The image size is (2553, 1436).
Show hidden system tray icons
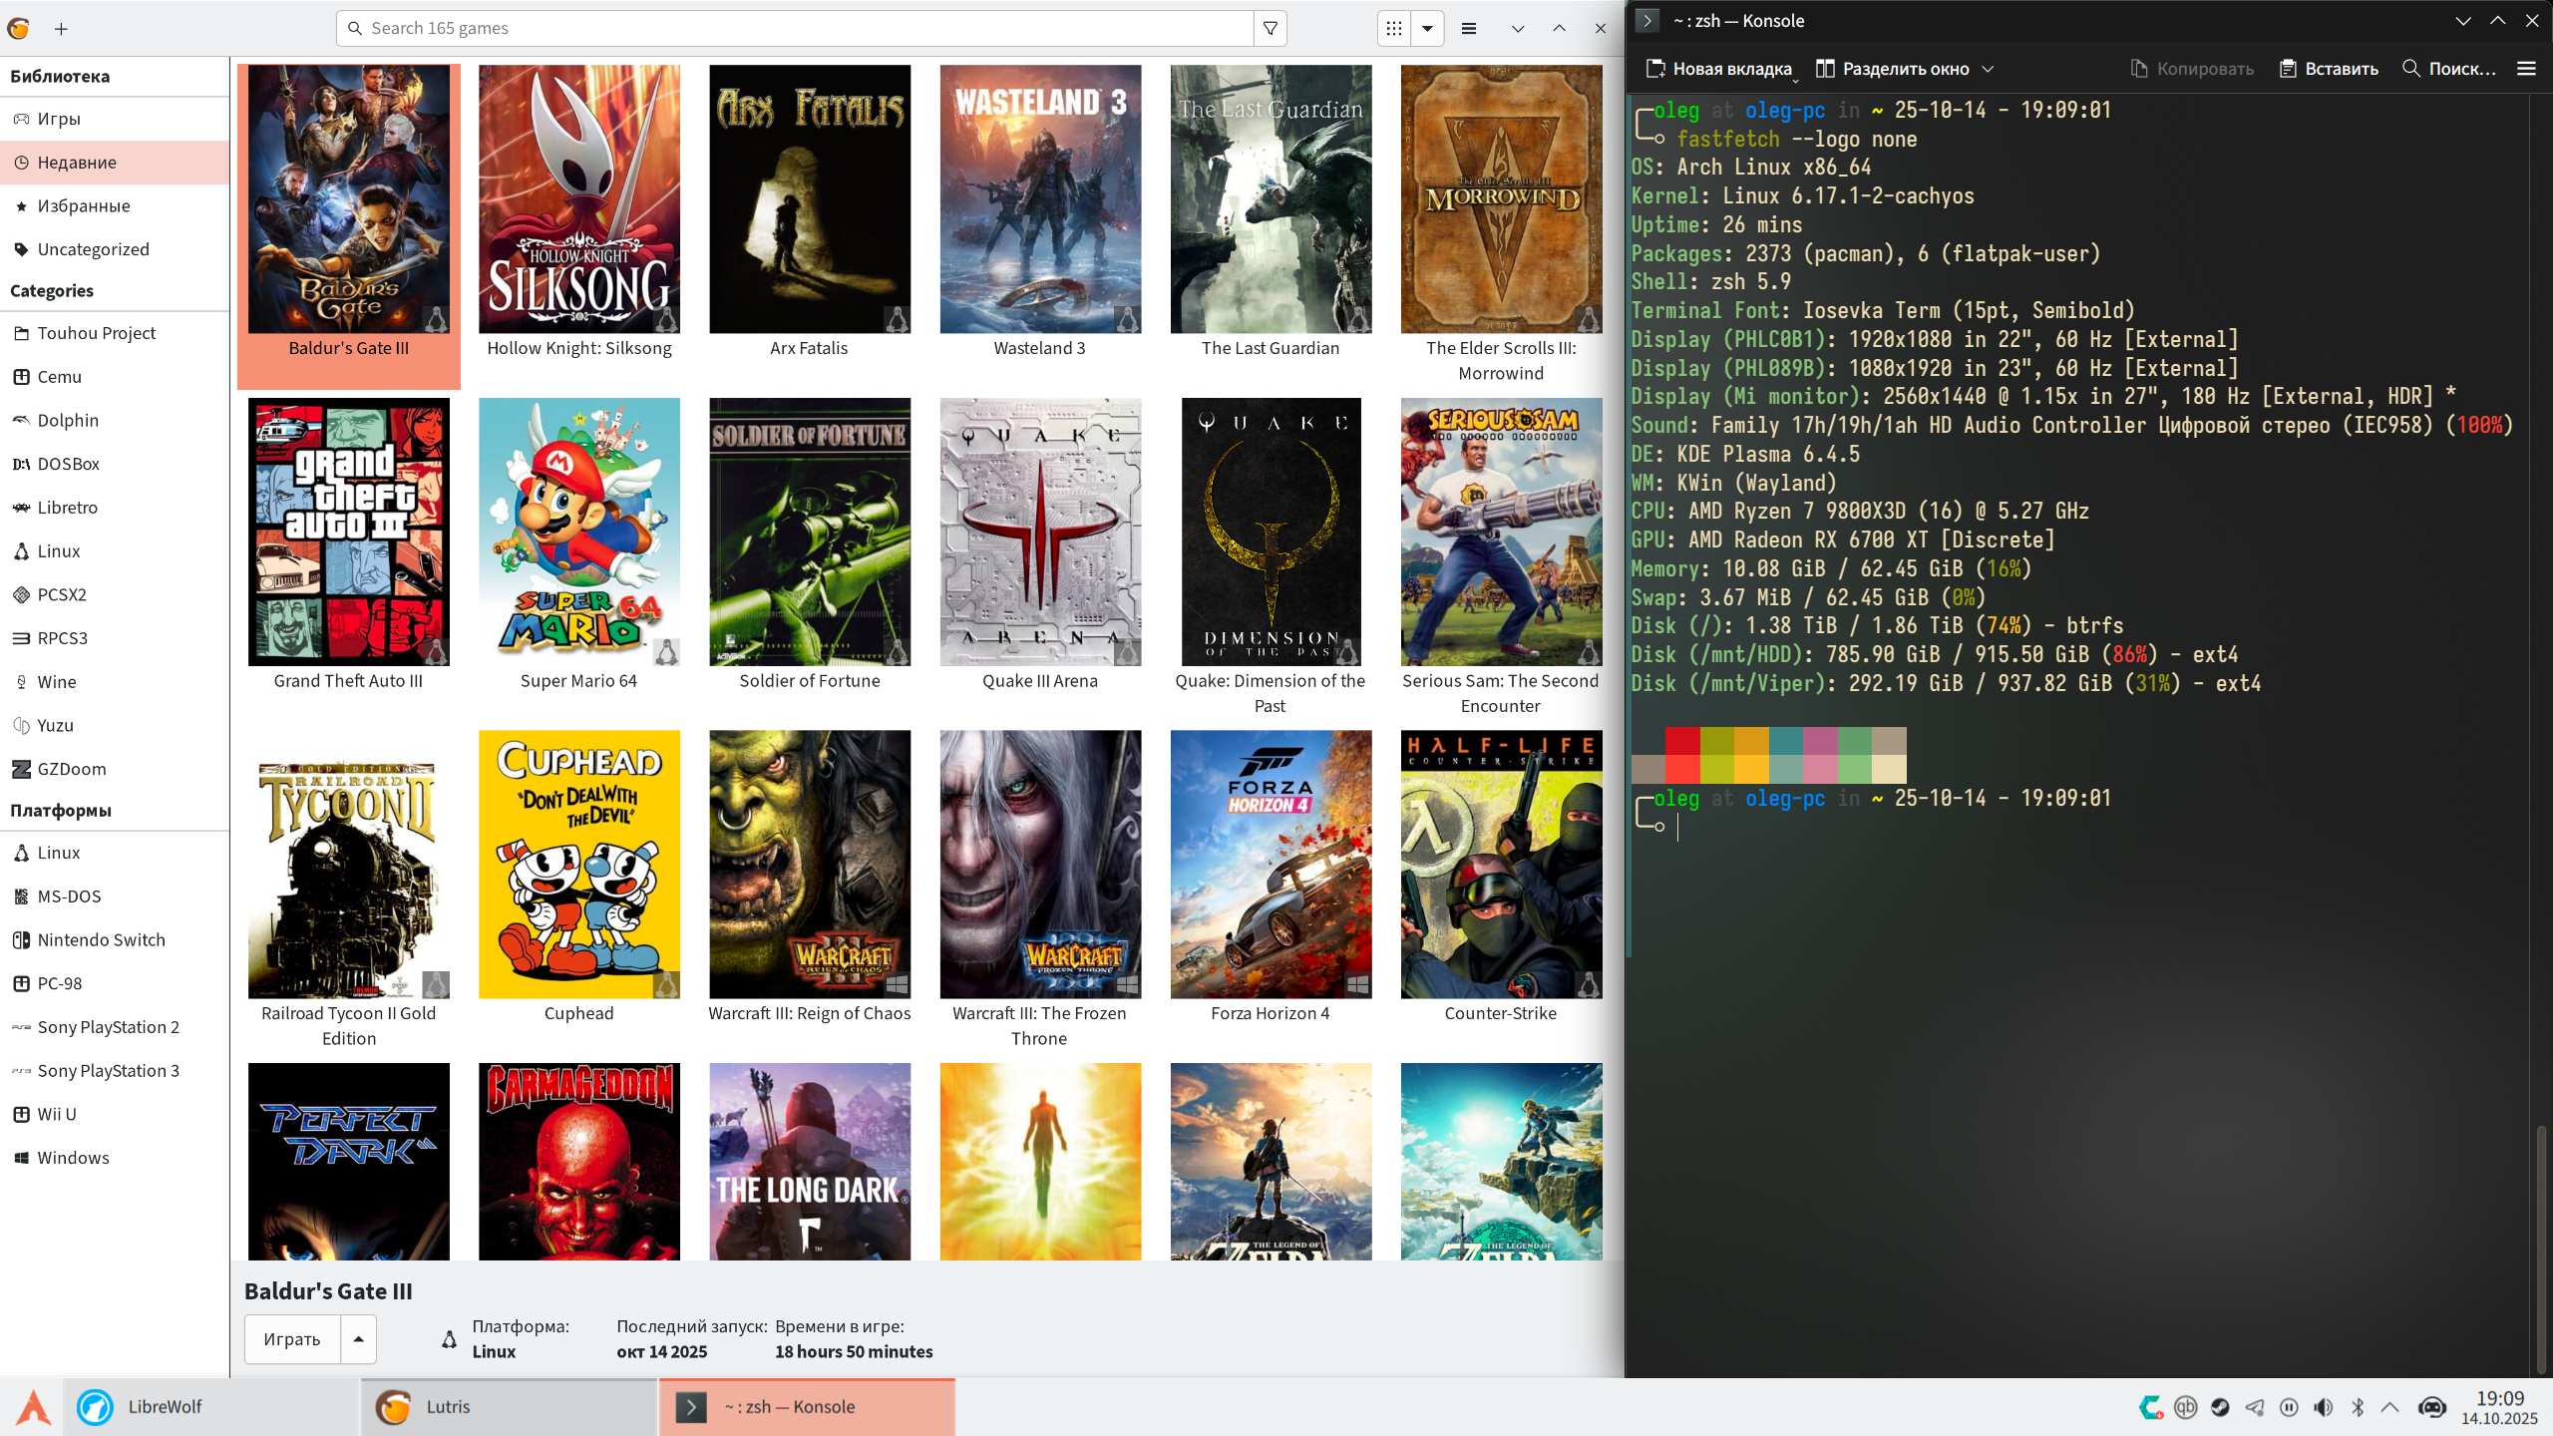[x=2389, y=1407]
